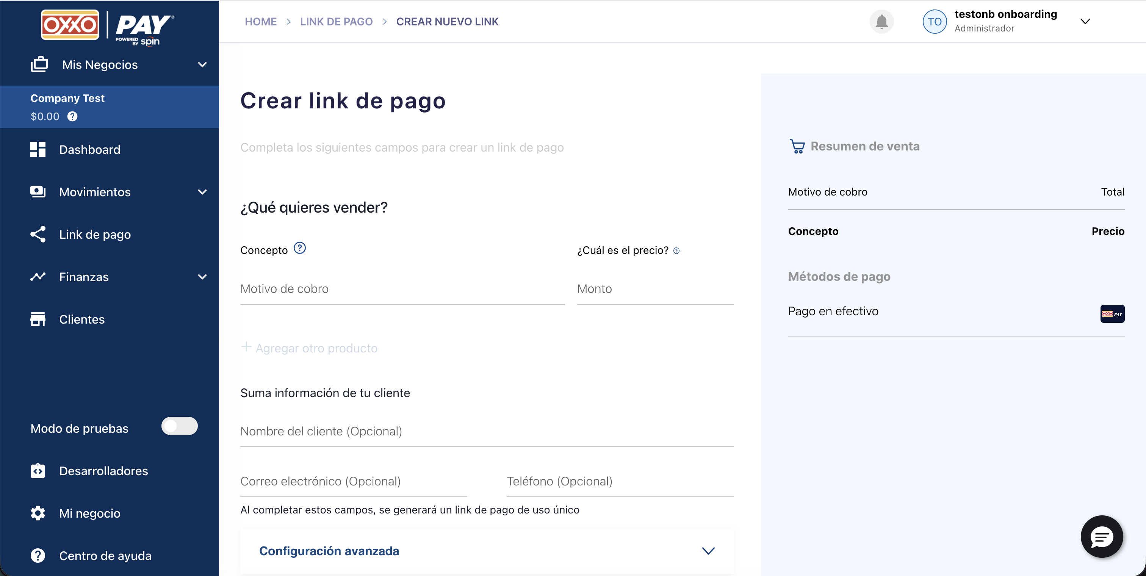Toggle Modo de pruebas switch

pos(179,426)
